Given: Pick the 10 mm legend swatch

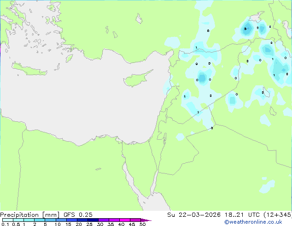Looking at the screenshot, I should pyautogui.click(x=61, y=220).
